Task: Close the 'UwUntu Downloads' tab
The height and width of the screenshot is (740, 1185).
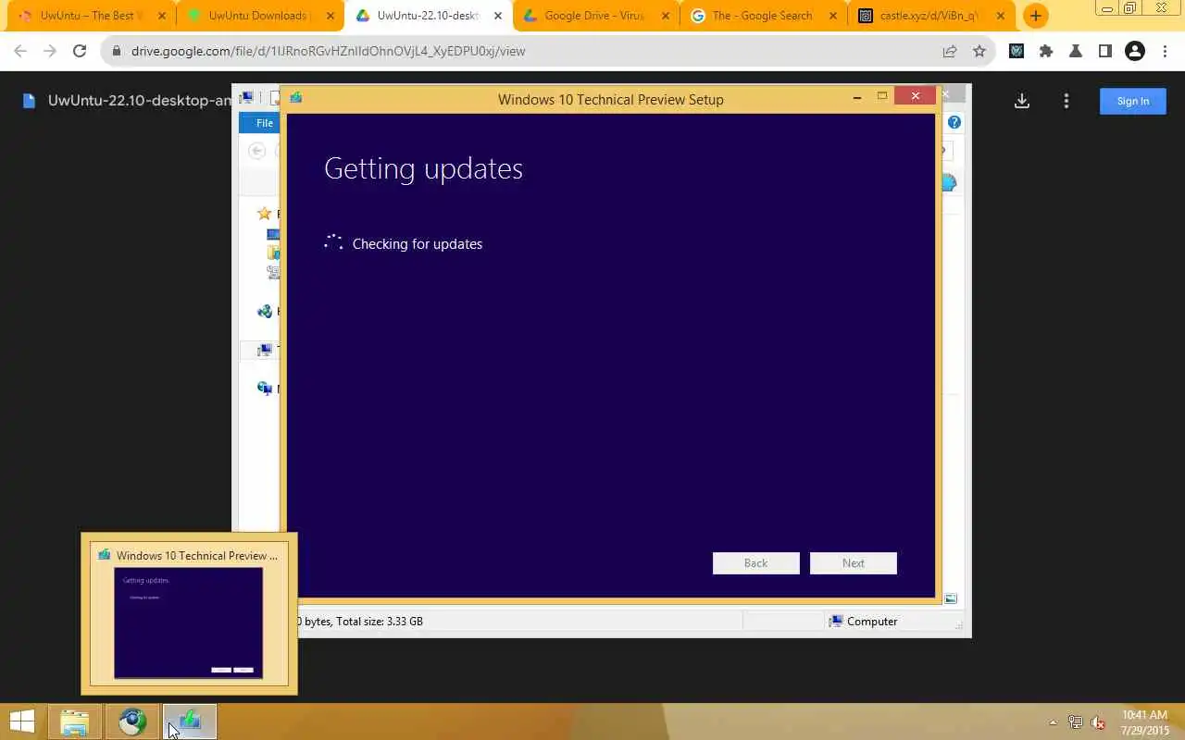Action: click(331, 16)
